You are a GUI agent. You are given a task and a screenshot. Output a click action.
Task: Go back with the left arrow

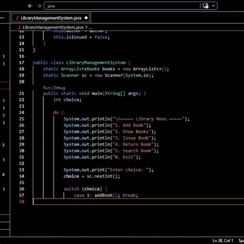pos(30,6)
